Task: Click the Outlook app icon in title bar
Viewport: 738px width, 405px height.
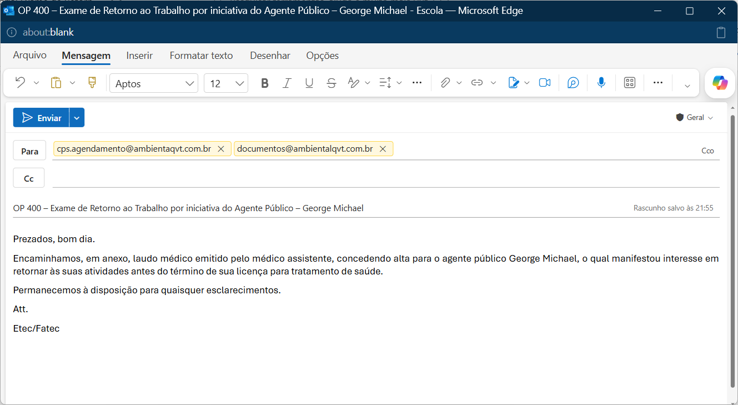Action: click(9, 11)
